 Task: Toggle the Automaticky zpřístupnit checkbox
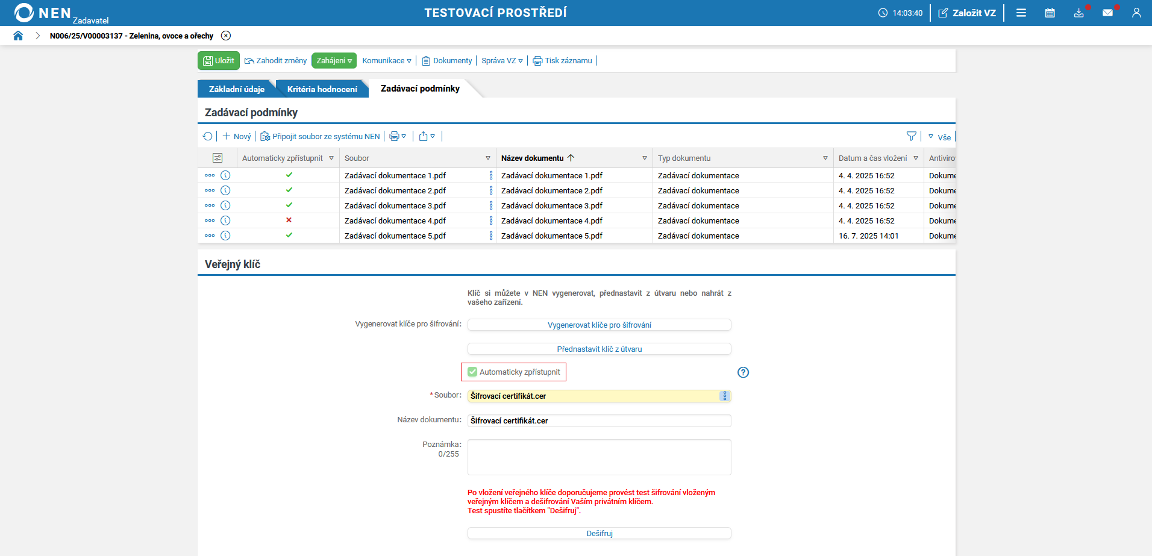tap(472, 372)
